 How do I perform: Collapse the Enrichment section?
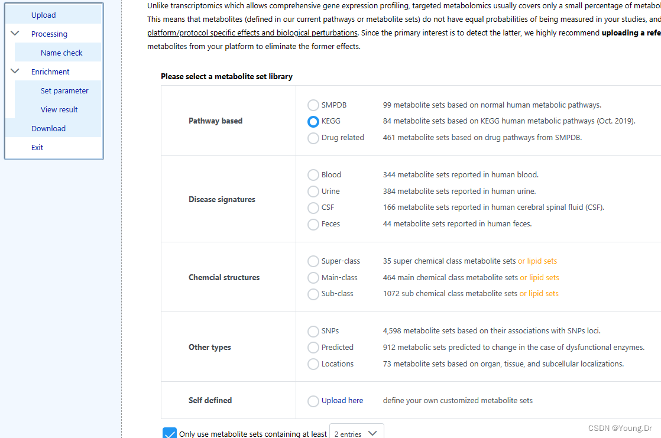tap(14, 71)
